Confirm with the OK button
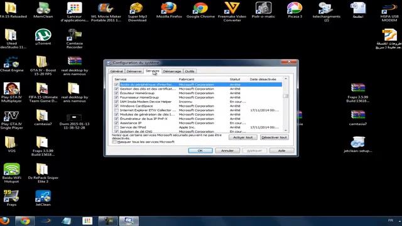 200,151
